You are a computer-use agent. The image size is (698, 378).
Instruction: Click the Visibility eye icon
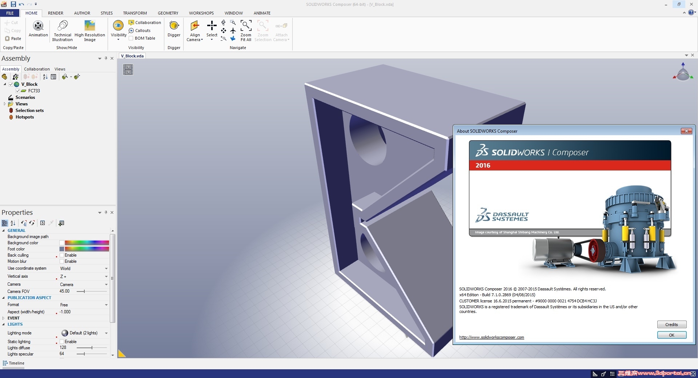pos(118,25)
